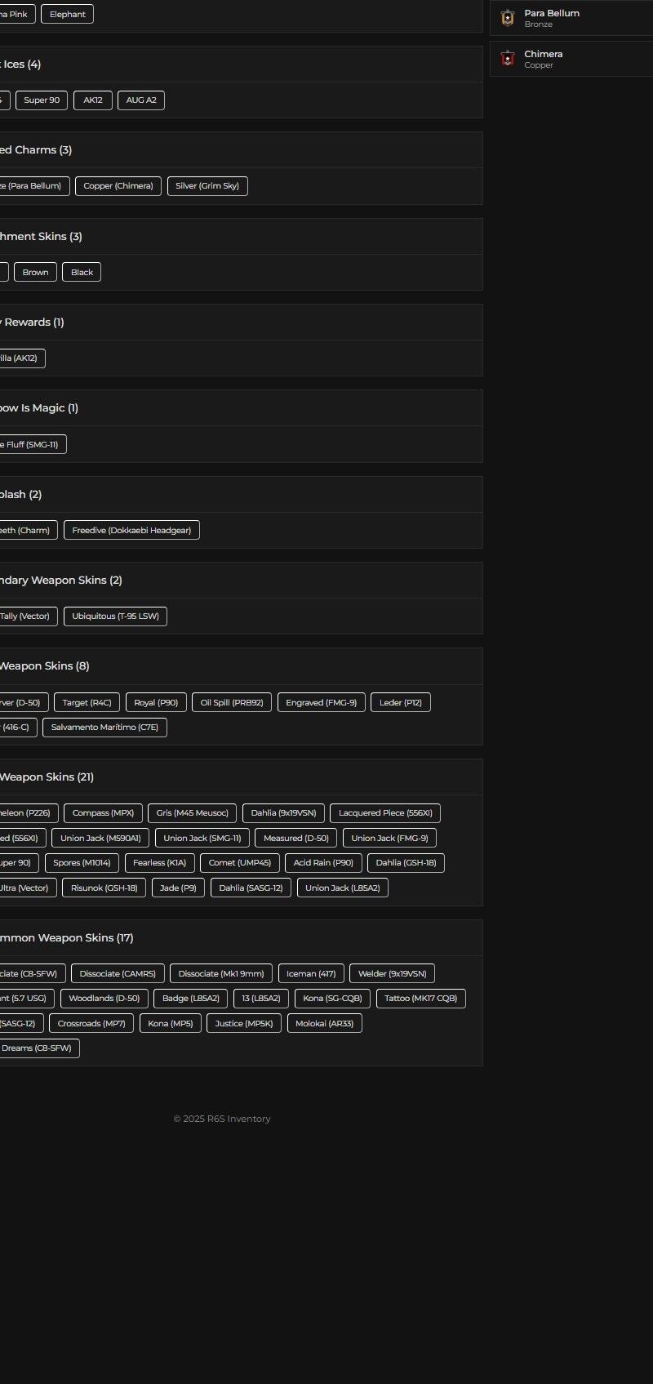Image resolution: width=653 pixels, height=1384 pixels.
Task: Select the Super 90 black ice tag
Action: click(42, 100)
